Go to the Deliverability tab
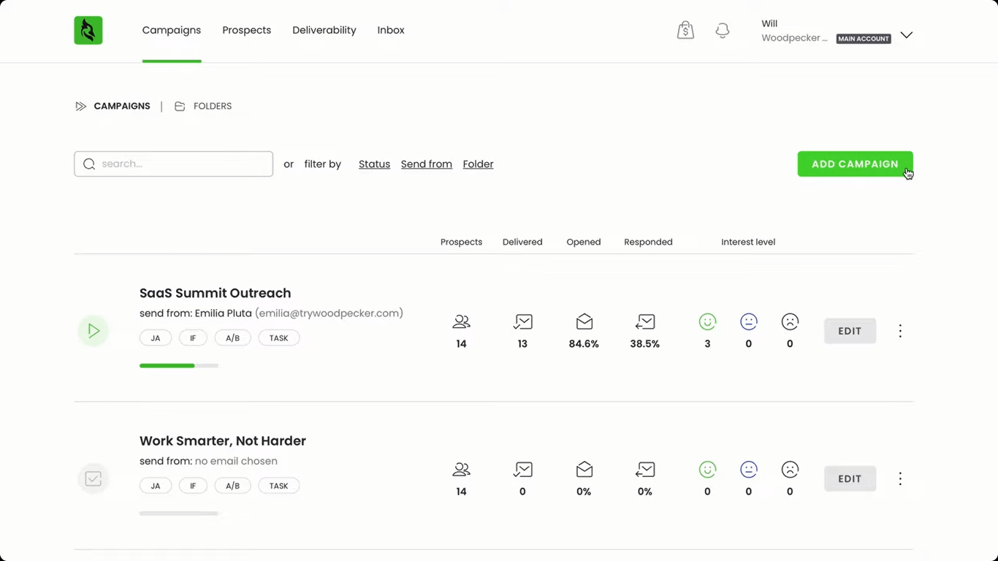The width and height of the screenshot is (998, 561). (324, 30)
